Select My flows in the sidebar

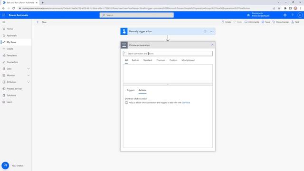(x=11, y=42)
